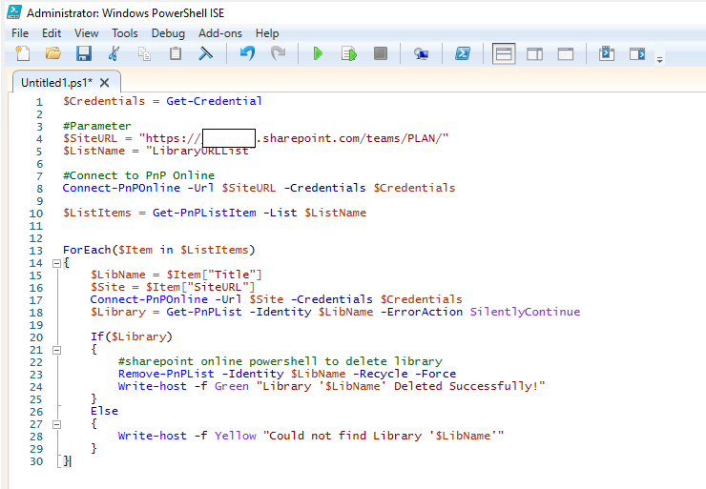Show command add-on pane icon

coord(637,53)
